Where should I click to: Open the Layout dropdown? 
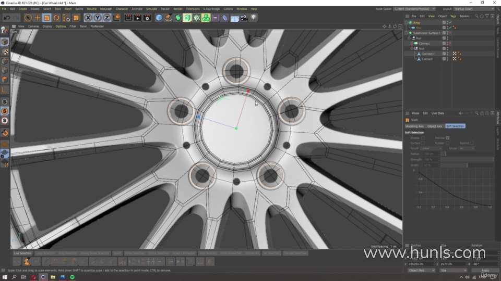click(474, 9)
